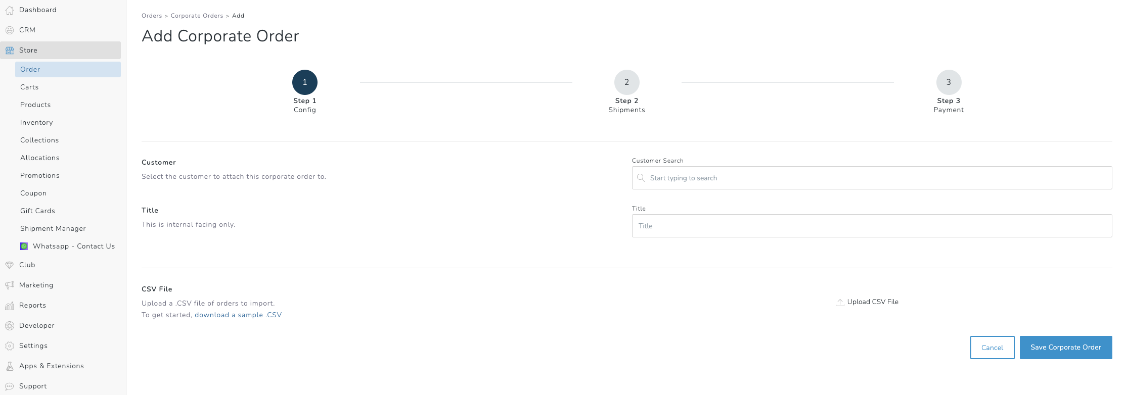Click the Corporate Orders breadcrumb
Viewport: 1126px width, 395px height.
click(197, 16)
